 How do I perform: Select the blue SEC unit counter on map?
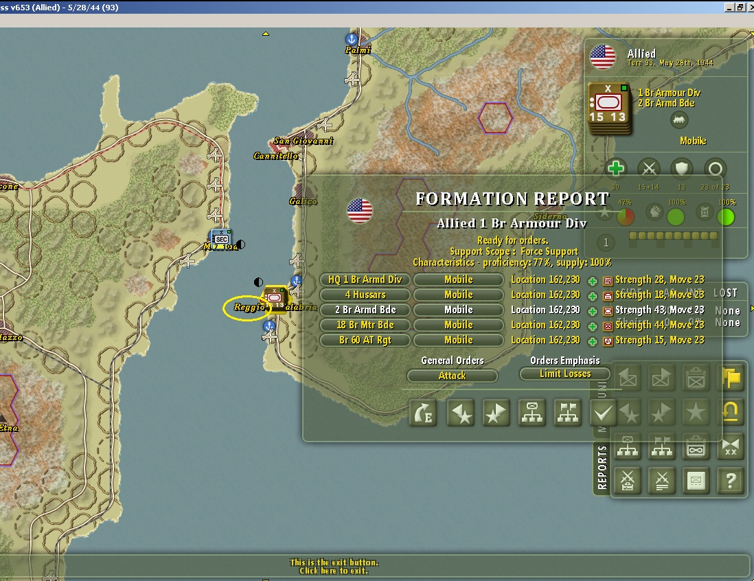pos(221,239)
